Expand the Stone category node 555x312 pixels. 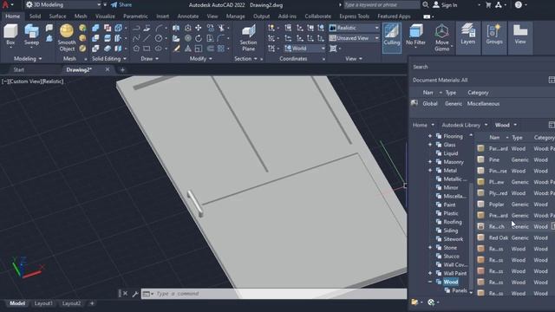[430, 248]
